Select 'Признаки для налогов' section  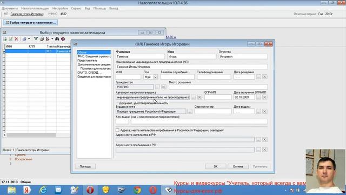click(95, 69)
